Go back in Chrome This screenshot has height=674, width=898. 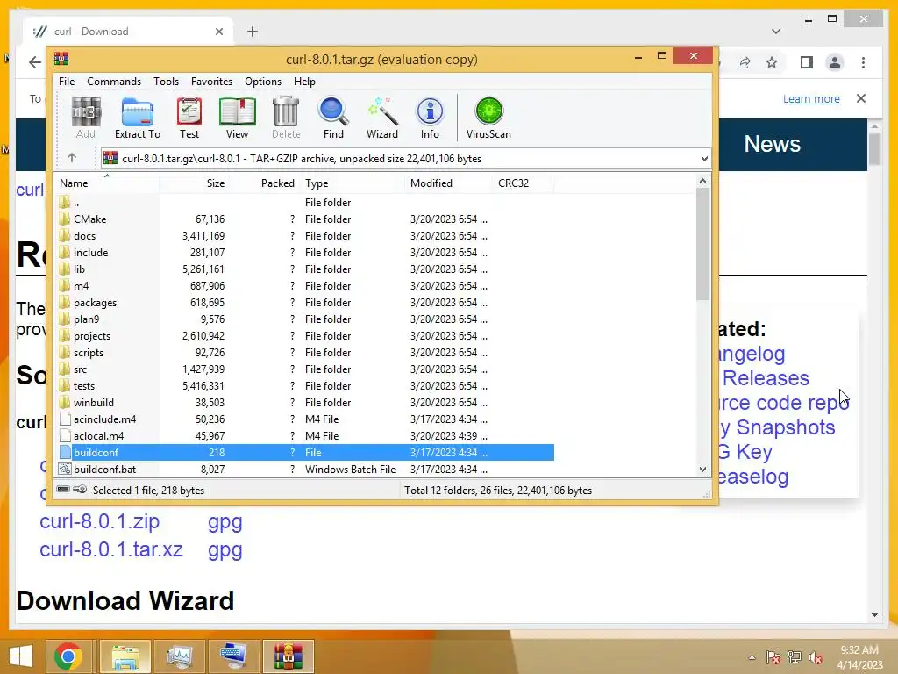(35, 62)
